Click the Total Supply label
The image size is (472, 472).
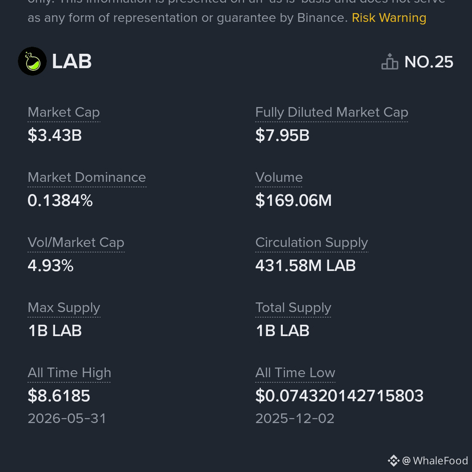click(x=293, y=308)
